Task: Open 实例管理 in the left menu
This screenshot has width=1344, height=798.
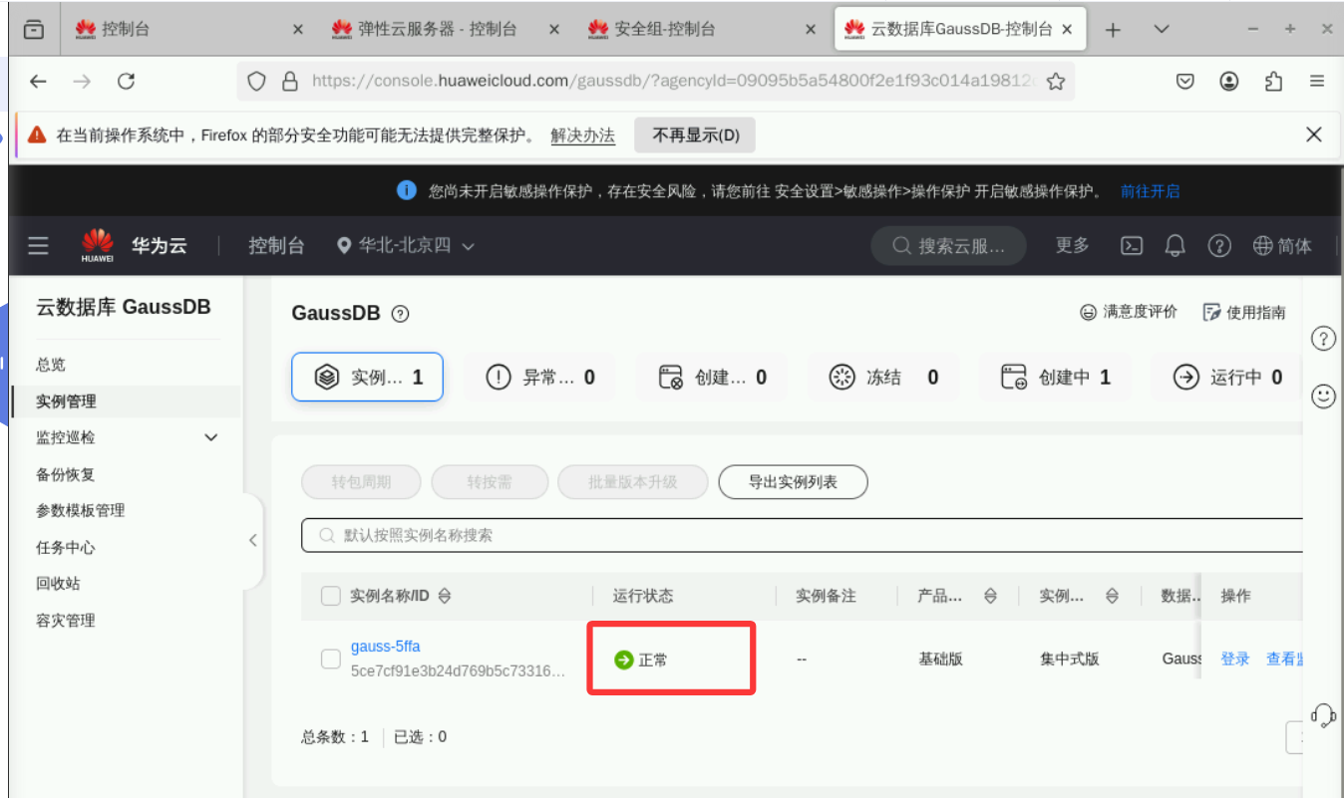Action: (x=66, y=401)
